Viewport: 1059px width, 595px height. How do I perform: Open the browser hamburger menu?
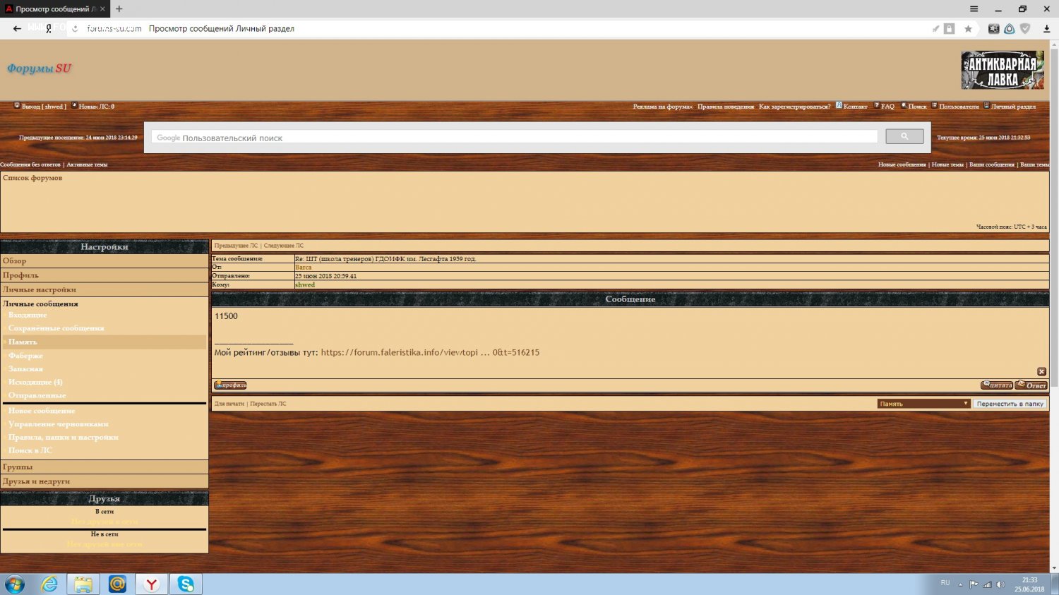(x=974, y=9)
